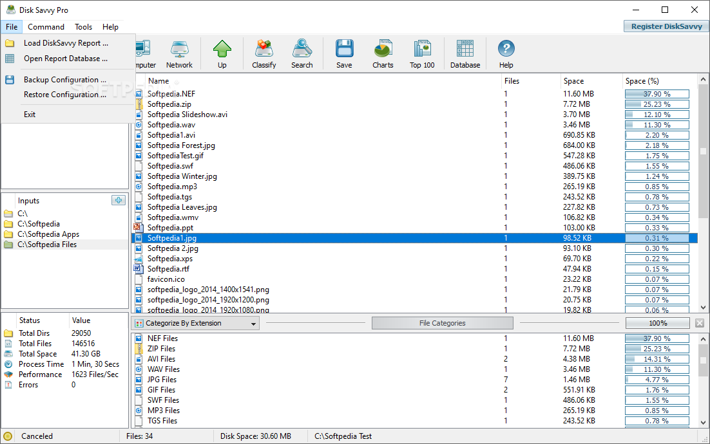Click the file list scrollbar down arrow
This screenshot has width=710, height=444.
tap(703, 308)
